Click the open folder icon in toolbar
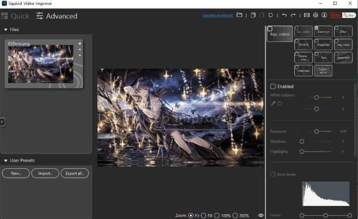 point(239,15)
